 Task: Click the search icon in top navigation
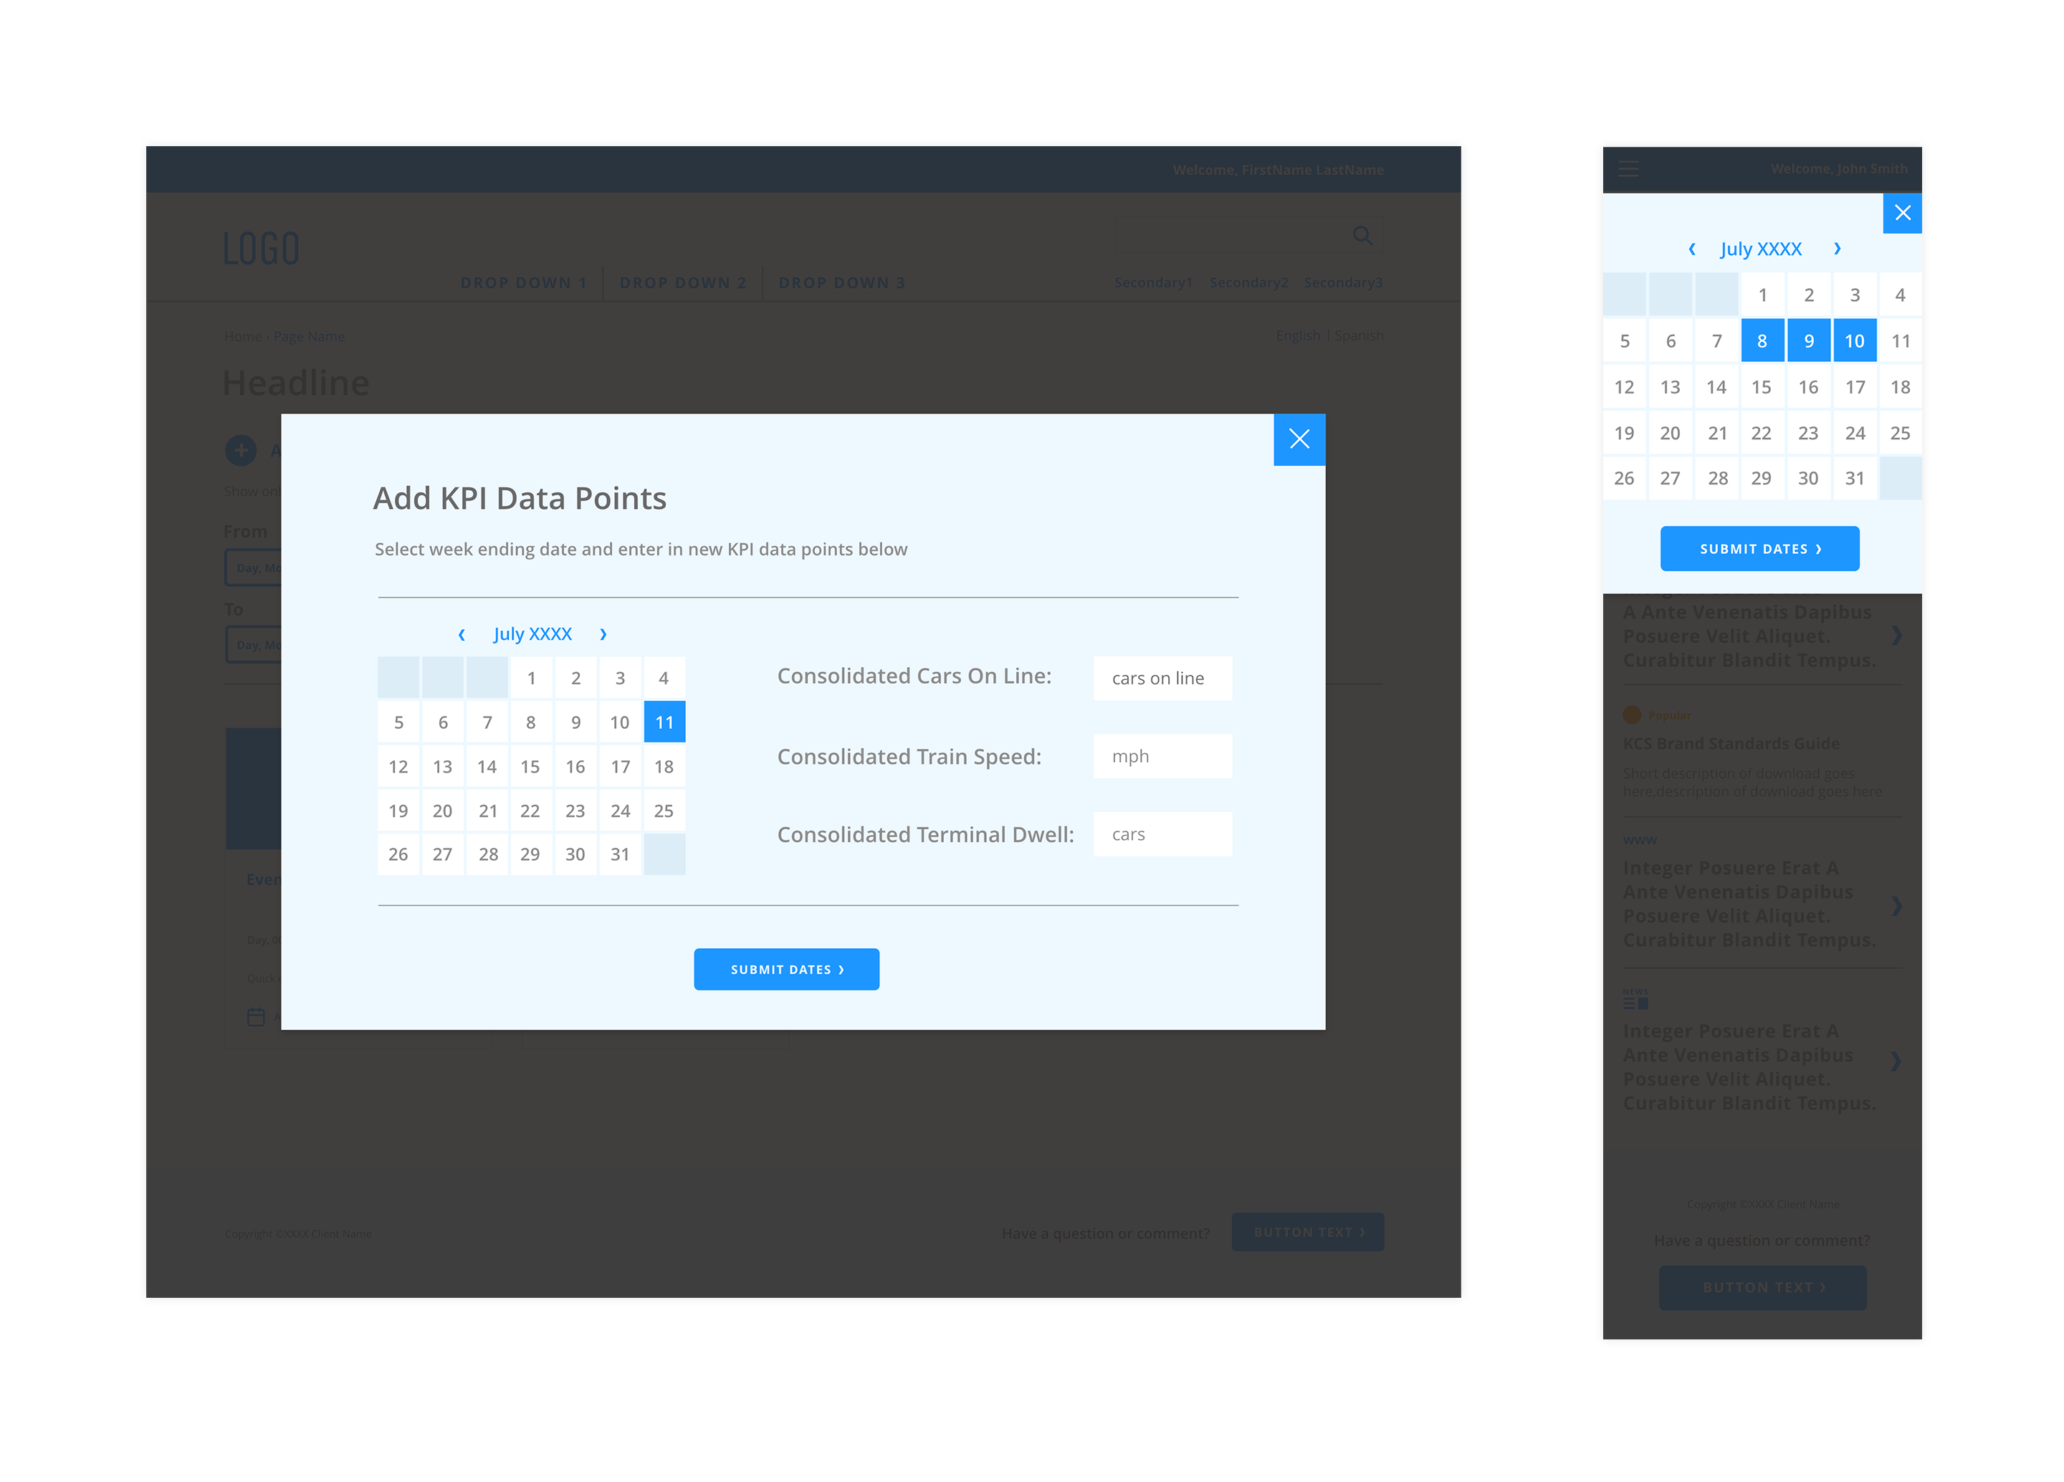(1362, 236)
